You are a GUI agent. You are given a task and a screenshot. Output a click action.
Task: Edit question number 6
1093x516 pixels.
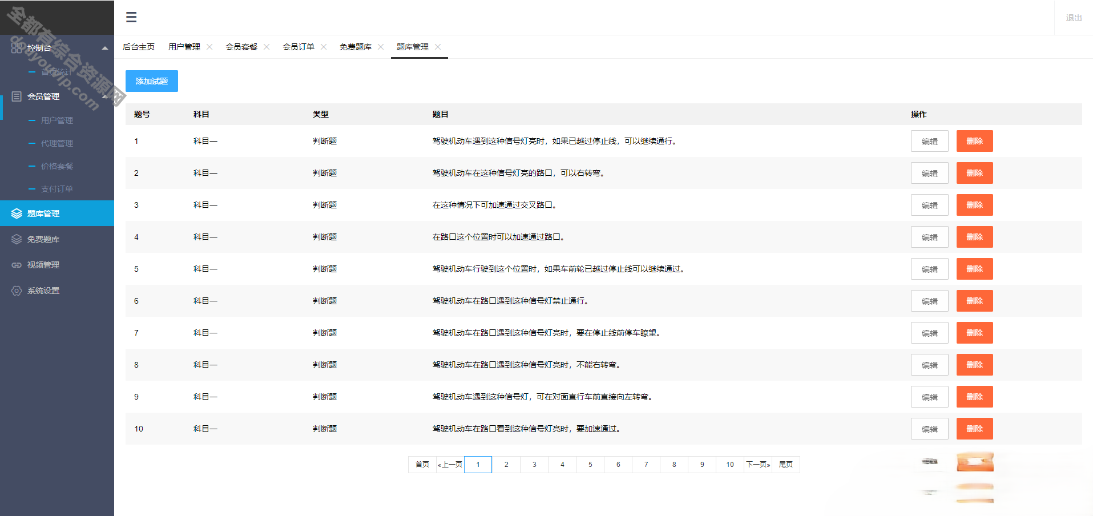click(x=929, y=301)
